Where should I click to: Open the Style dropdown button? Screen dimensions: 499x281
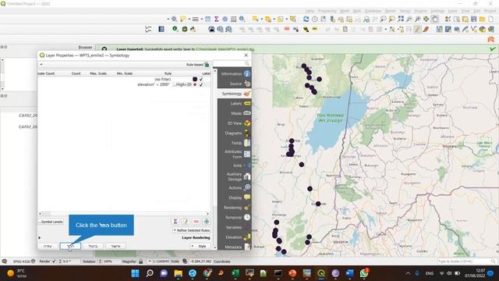click(200, 246)
